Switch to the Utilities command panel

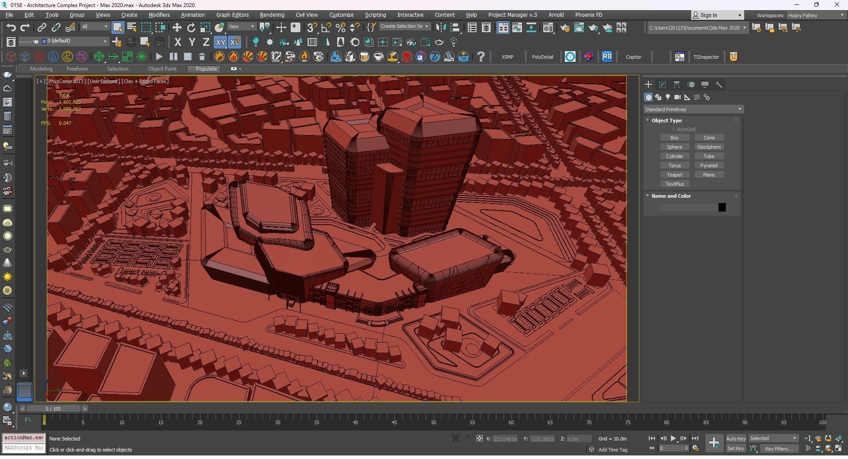click(719, 85)
